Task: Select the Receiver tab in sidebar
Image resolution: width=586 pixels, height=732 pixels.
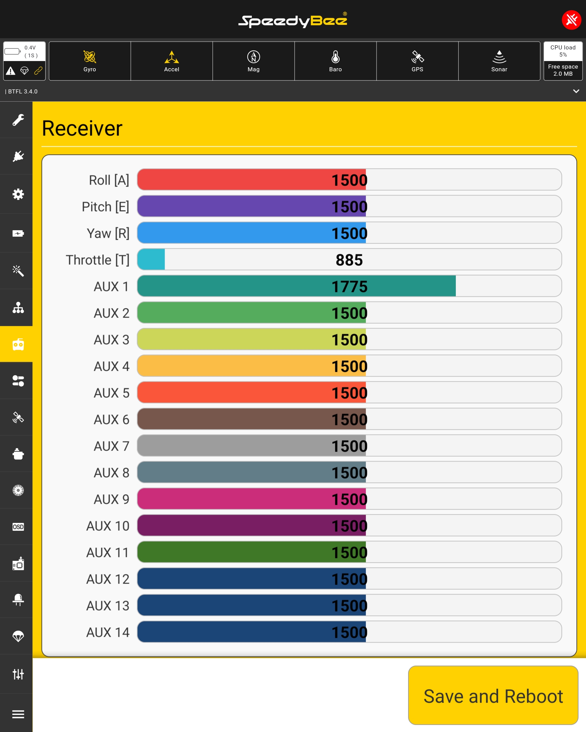Action: [18, 344]
